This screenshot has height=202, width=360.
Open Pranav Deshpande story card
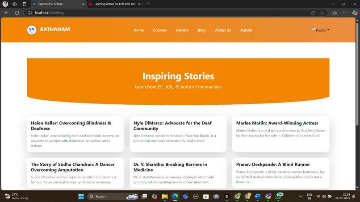pyautogui.click(x=281, y=173)
